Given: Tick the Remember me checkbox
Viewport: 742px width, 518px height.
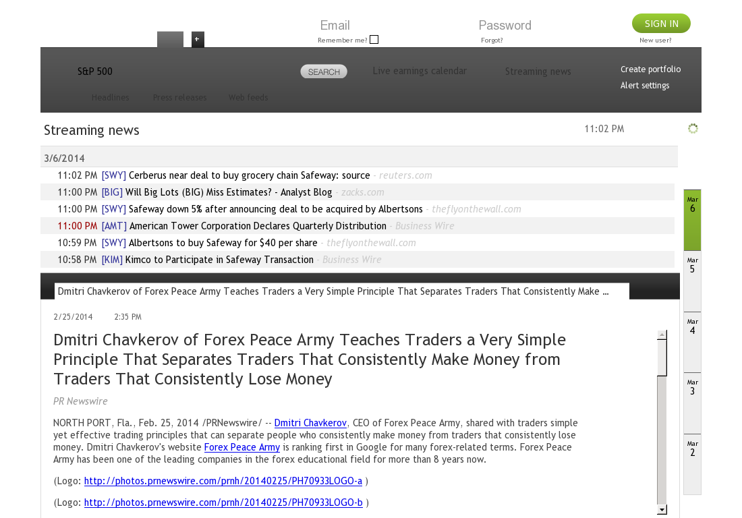Looking at the screenshot, I should (374, 40).
